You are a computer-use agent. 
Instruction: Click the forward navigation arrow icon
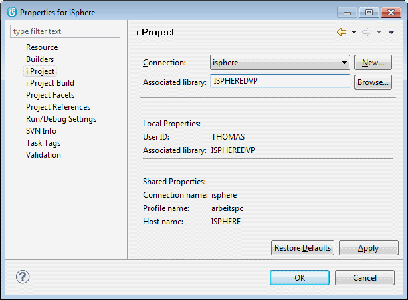[x=367, y=32]
